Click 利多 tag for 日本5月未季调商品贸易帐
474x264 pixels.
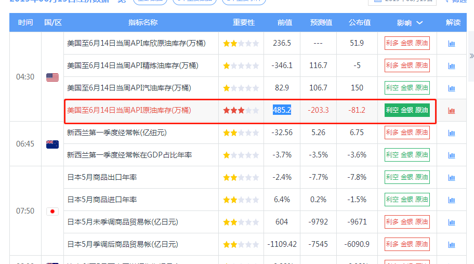[x=407, y=222]
